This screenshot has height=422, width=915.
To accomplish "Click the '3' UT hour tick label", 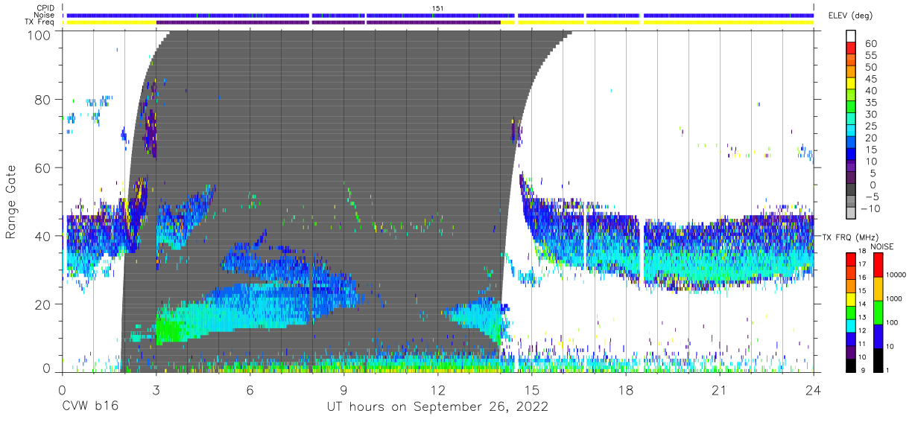I will coord(156,389).
